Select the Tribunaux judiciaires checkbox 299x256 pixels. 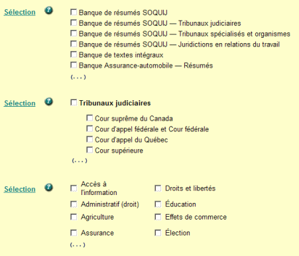[x=74, y=103]
